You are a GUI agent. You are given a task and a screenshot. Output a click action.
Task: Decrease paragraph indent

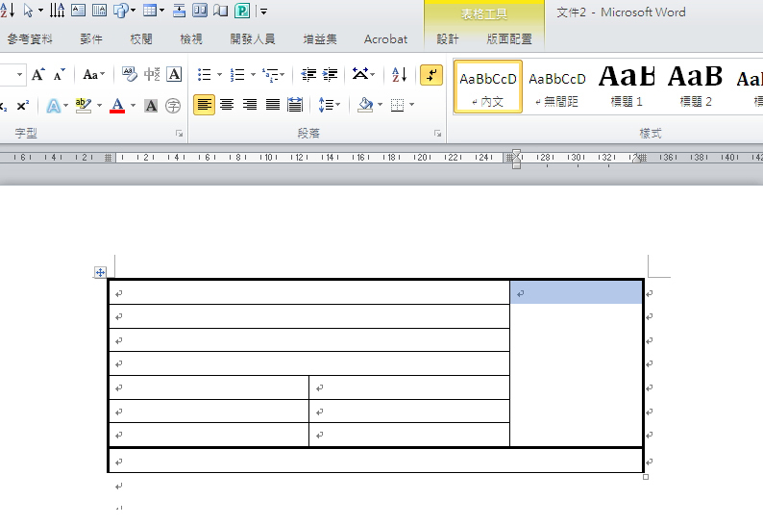(308, 74)
